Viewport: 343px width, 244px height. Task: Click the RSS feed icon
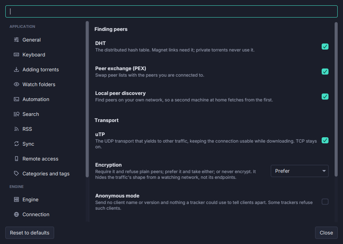[16, 129]
